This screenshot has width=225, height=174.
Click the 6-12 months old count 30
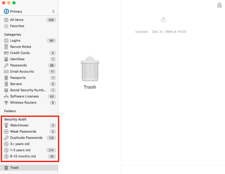pyautogui.click(x=52, y=156)
